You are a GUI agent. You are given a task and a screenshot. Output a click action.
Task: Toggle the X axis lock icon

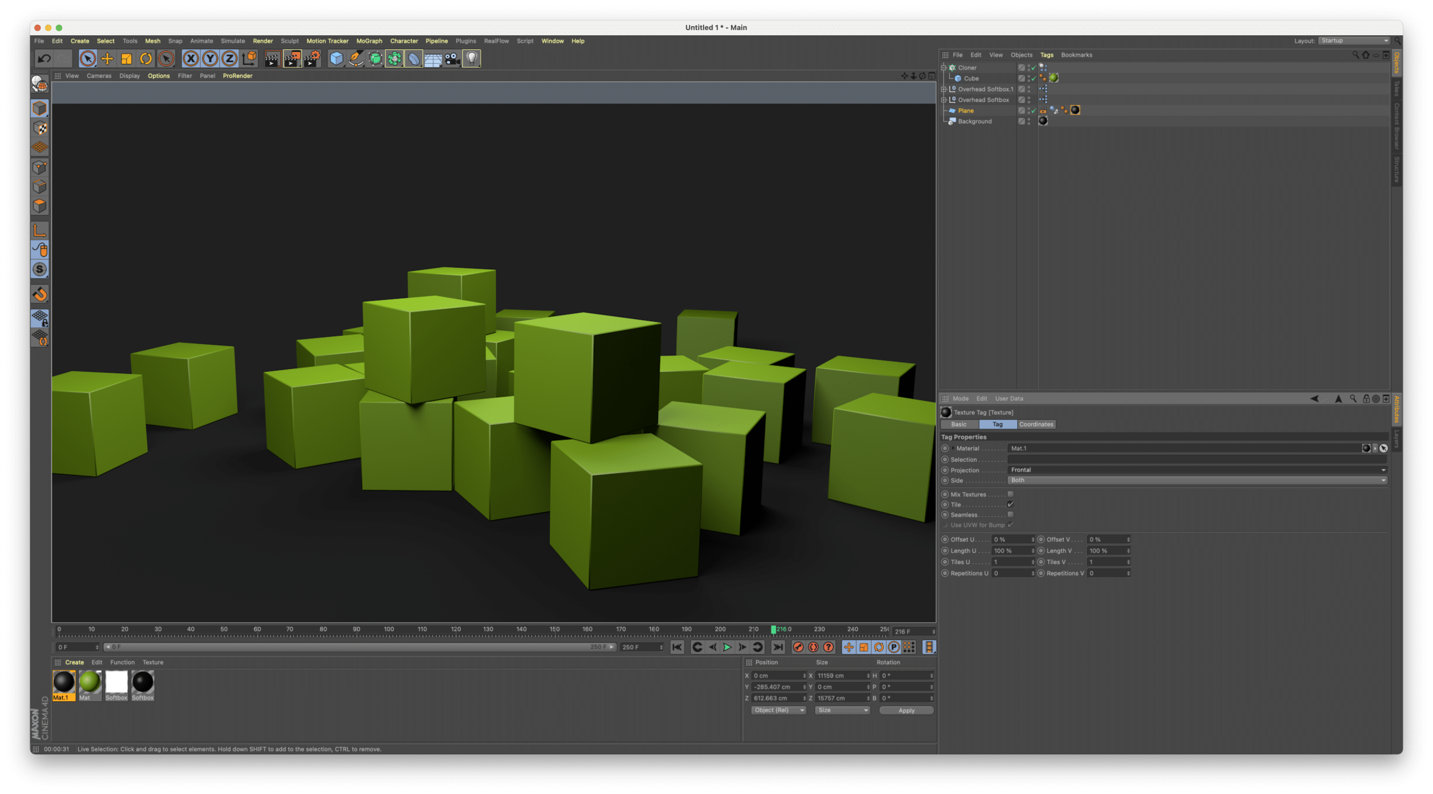tap(190, 58)
